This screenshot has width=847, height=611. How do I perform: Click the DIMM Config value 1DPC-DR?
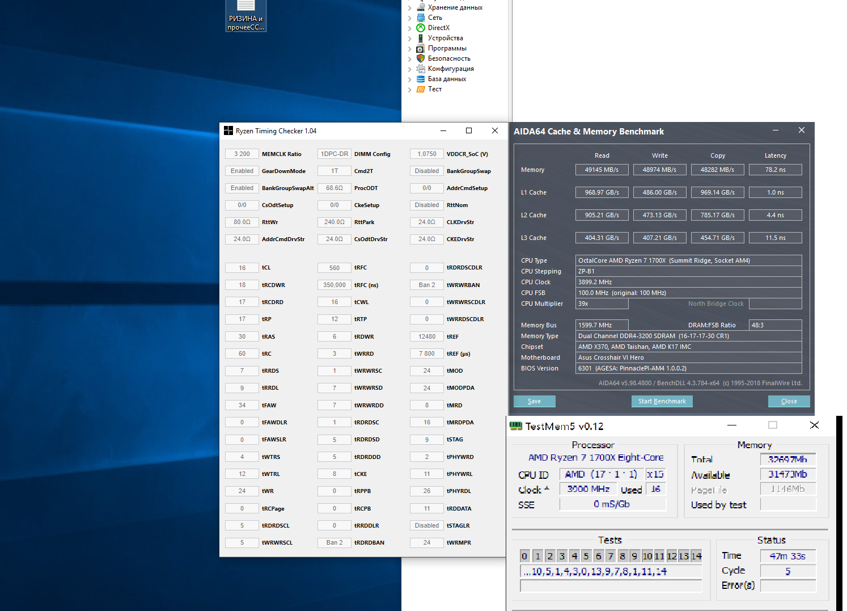(x=334, y=154)
